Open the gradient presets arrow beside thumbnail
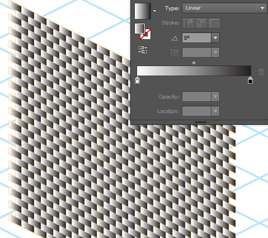 coord(154,11)
